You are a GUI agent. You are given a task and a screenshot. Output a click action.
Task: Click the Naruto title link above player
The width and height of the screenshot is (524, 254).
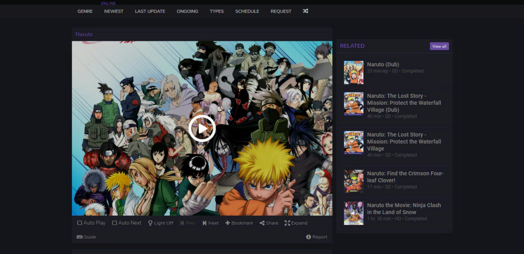click(84, 34)
